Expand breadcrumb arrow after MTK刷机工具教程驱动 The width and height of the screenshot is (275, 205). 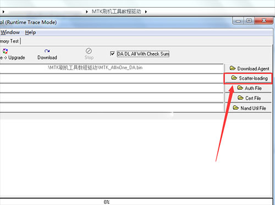coord(146,12)
